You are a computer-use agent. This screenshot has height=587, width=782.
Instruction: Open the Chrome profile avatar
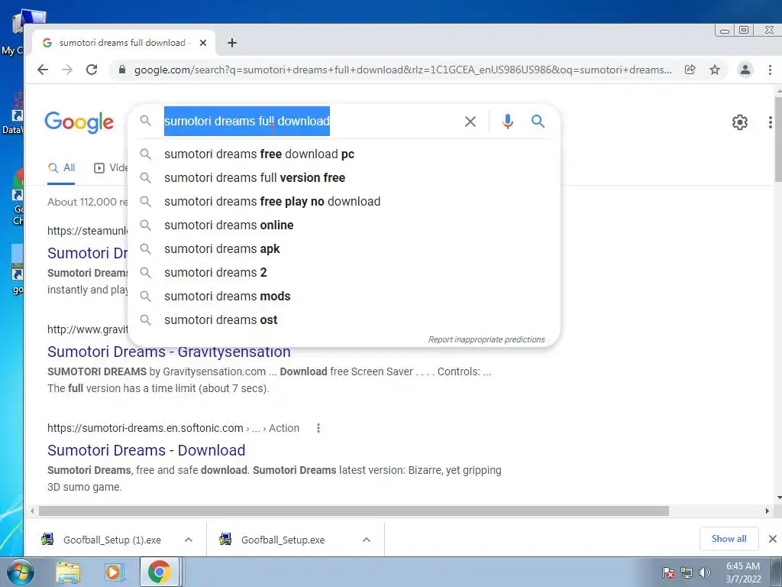click(x=745, y=70)
